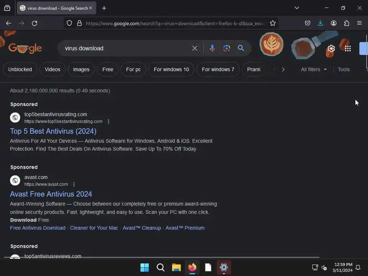Open options for top5bestantivirusrating.com ad
Image resolution: width=368 pixels, height=276 pixels.
coord(109,121)
